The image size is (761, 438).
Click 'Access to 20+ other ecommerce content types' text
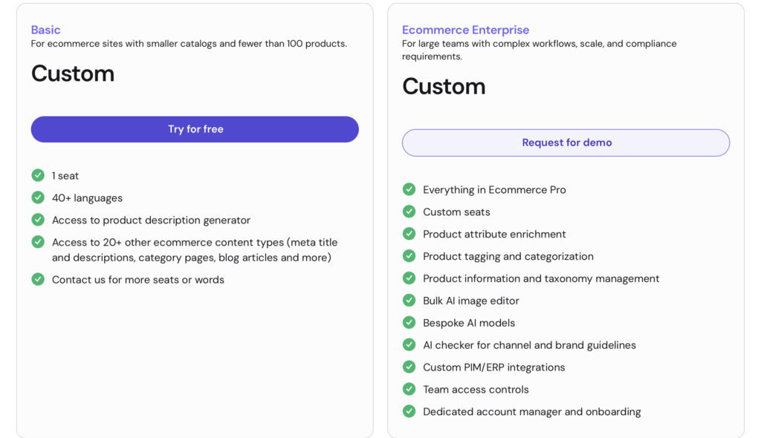[x=195, y=249]
